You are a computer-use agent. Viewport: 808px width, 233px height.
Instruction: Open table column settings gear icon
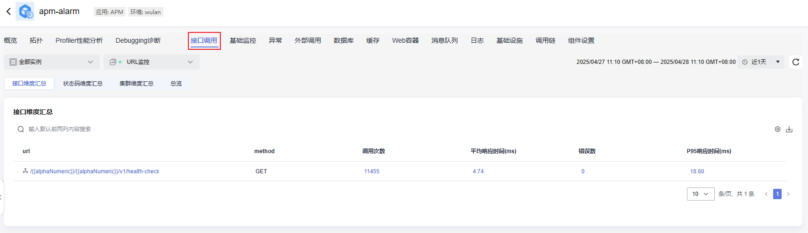point(777,129)
